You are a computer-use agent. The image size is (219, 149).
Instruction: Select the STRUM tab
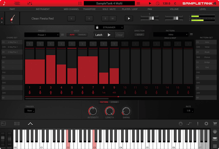[x=114, y=102]
